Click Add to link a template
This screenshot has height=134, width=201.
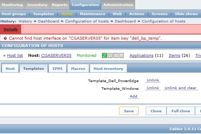(133, 96)
